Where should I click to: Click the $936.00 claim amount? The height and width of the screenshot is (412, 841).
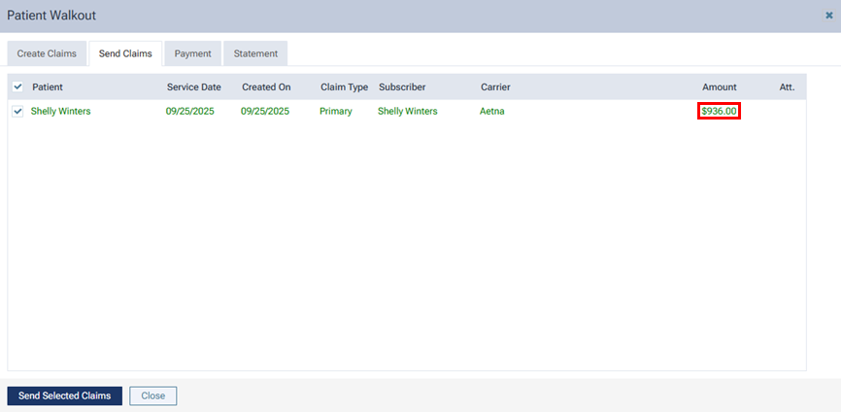click(x=719, y=112)
